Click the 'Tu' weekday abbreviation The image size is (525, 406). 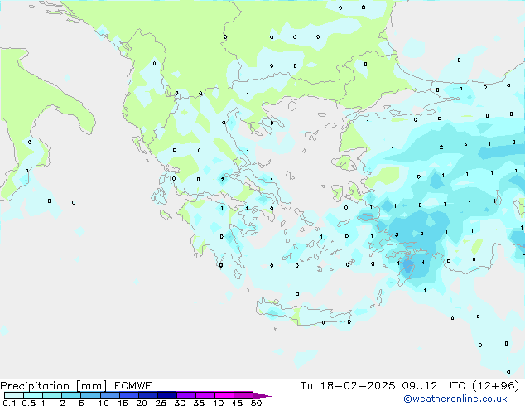tap(306, 386)
